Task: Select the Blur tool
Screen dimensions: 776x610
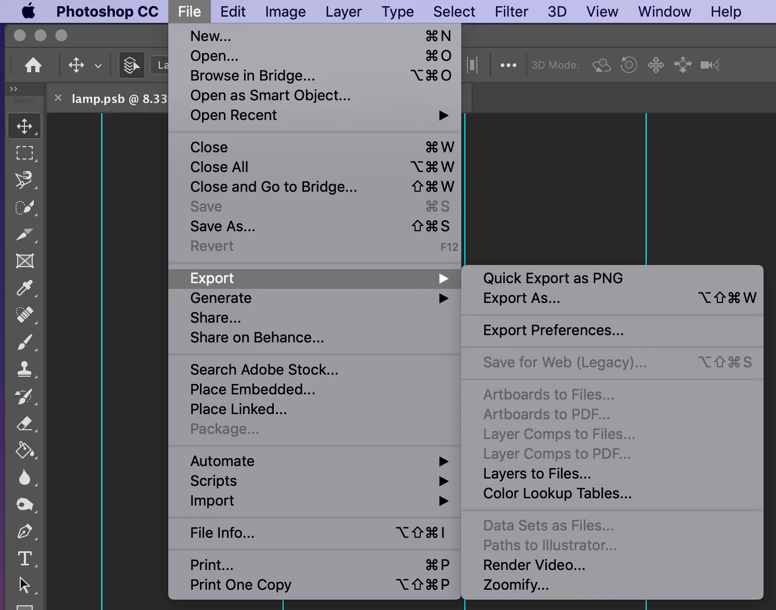Action: pos(24,478)
